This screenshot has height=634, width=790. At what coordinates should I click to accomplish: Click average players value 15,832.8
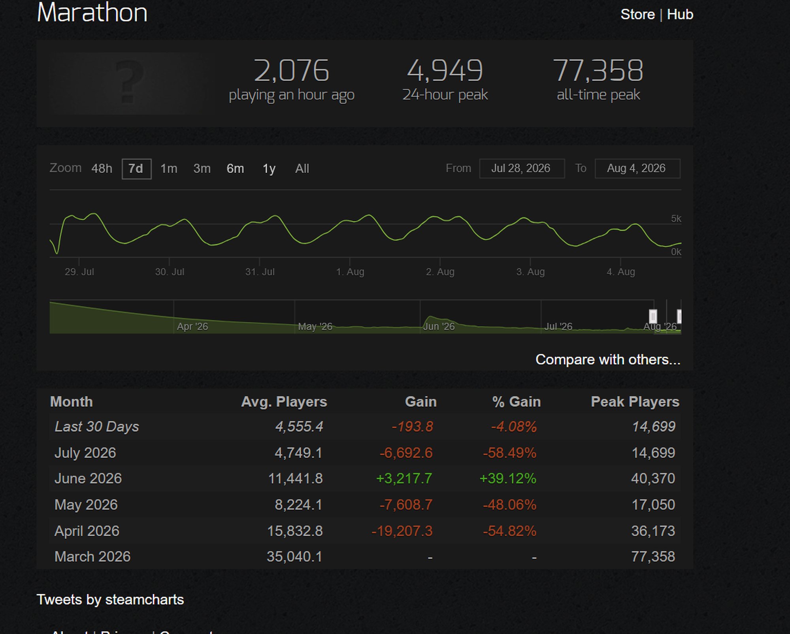[295, 531]
